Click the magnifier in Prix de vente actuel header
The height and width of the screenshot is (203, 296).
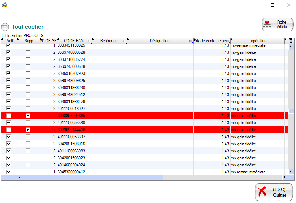point(229,41)
